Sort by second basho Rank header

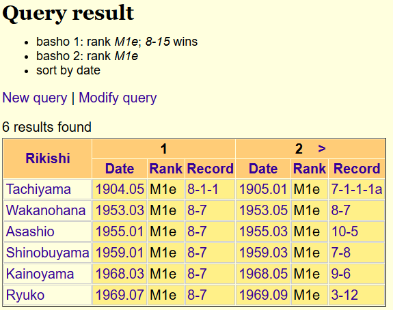click(x=310, y=169)
